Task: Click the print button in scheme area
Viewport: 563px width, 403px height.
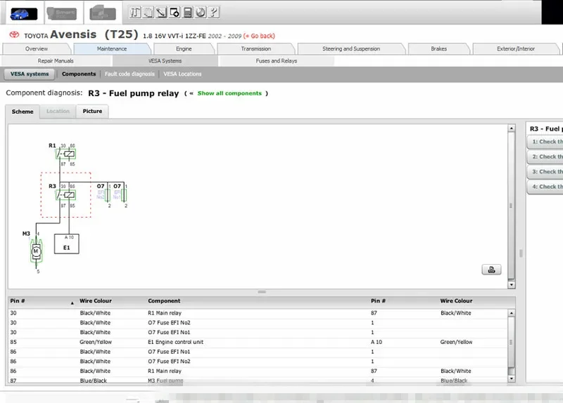Action: 491,270
